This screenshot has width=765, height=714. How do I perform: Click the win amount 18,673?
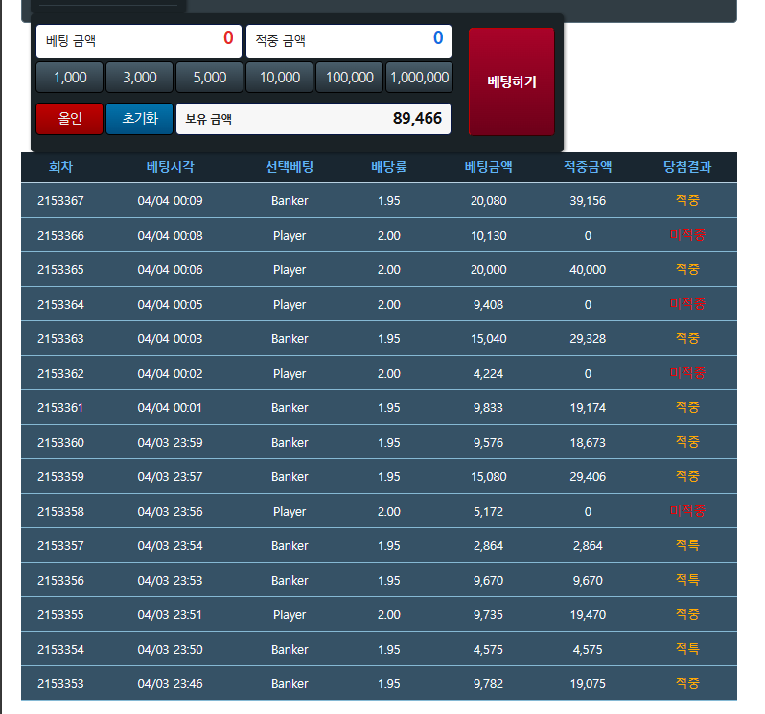click(588, 443)
